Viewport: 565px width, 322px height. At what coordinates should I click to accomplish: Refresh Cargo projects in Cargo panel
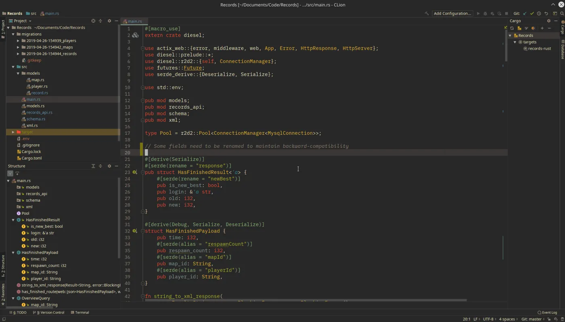tap(512, 28)
